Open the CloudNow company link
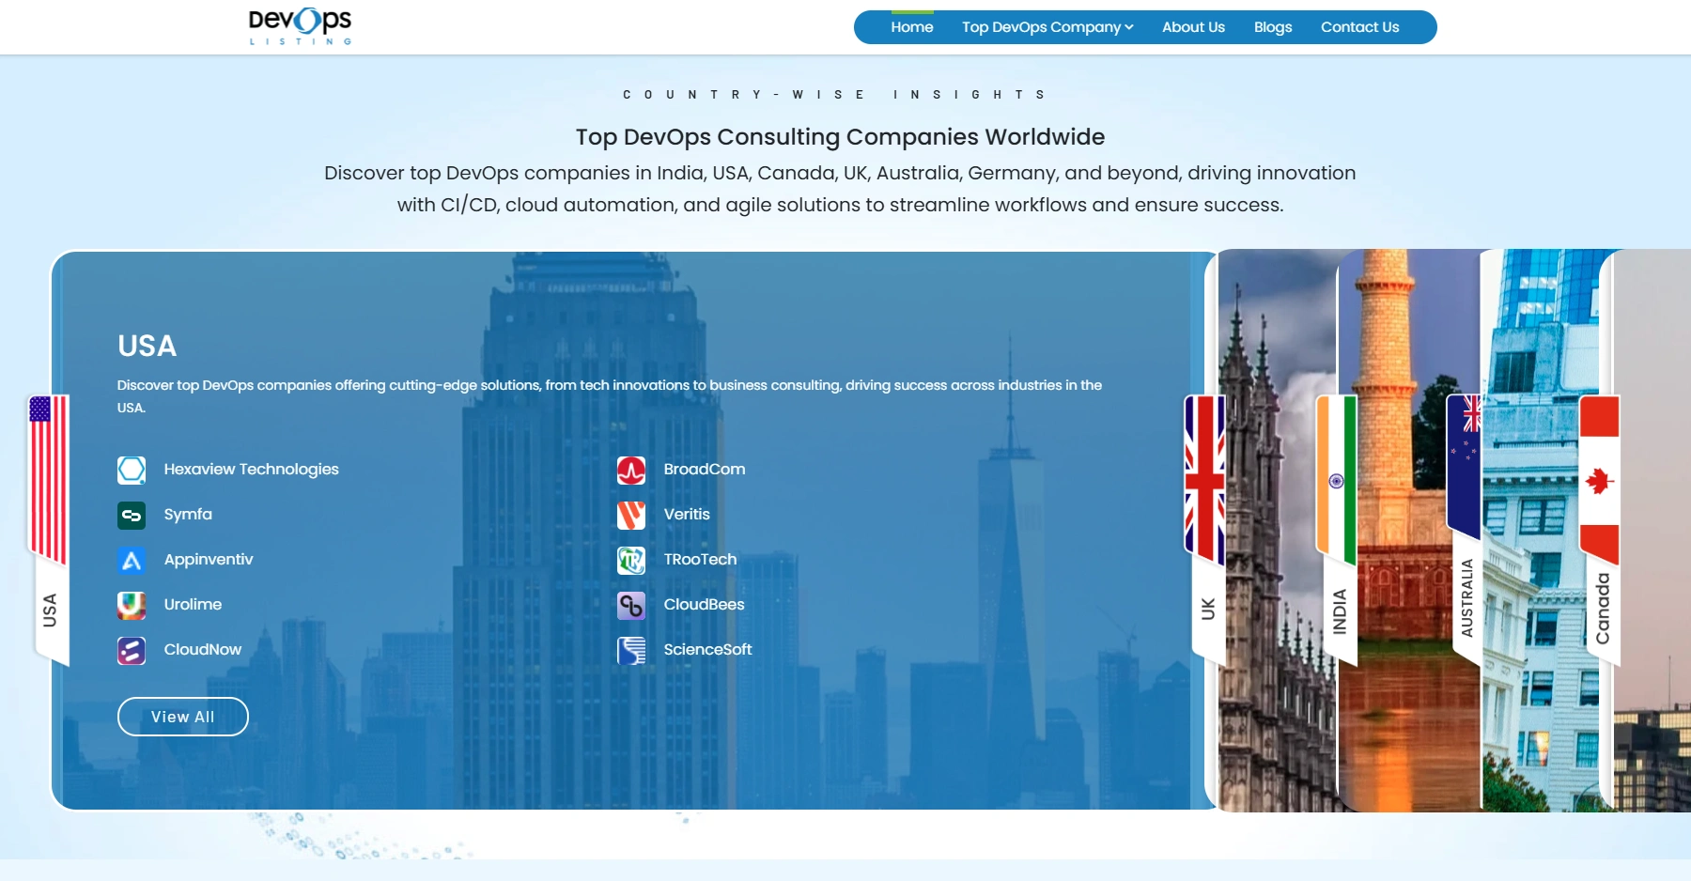This screenshot has height=881, width=1691. tap(202, 650)
